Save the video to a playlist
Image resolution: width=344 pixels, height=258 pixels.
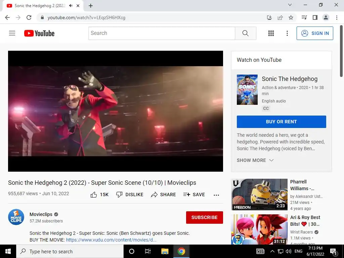(x=194, y=195)
